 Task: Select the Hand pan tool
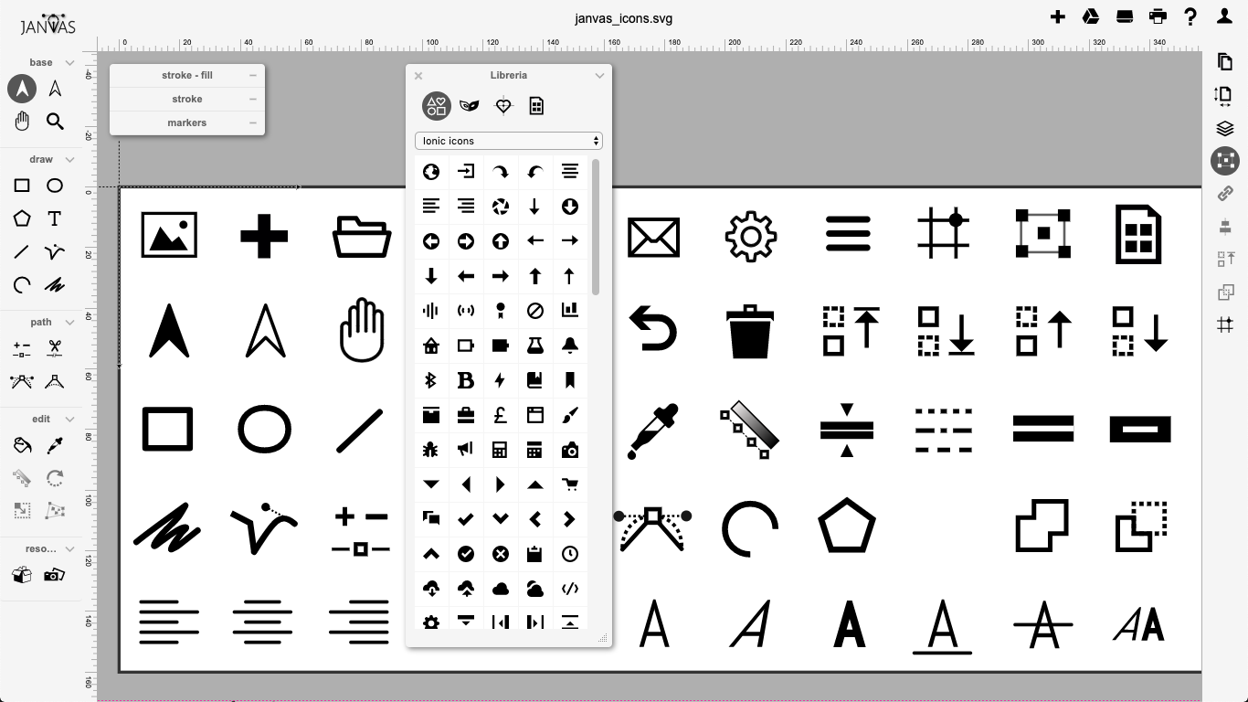(x=21, y=121)
